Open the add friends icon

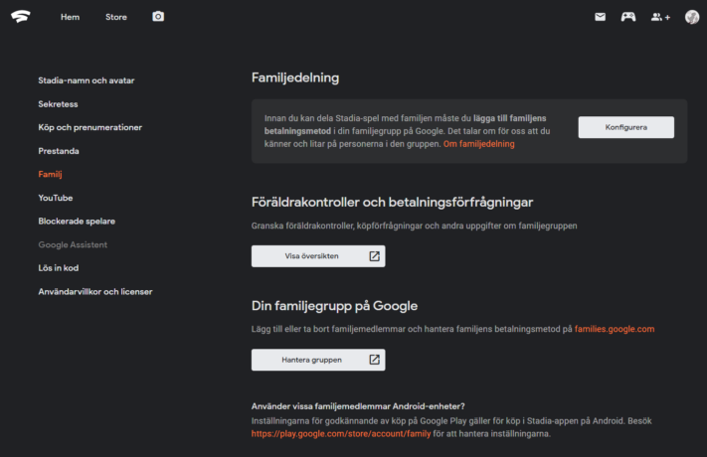pyautogui.click(x=660, y=17)
